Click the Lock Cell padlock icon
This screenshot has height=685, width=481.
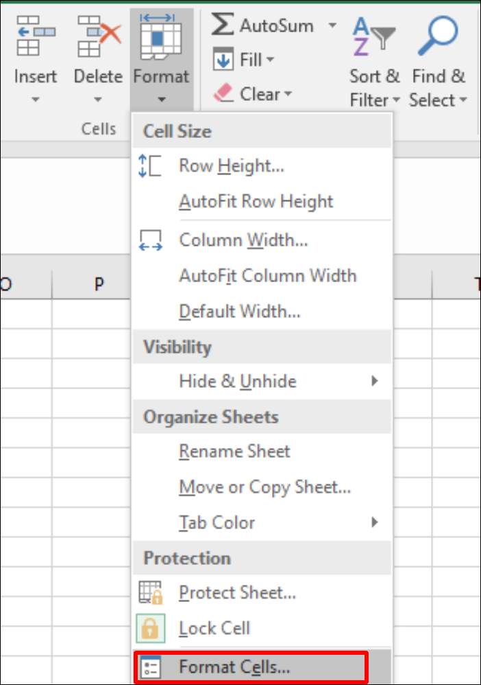pyautogui.click(x=150, y=628)
